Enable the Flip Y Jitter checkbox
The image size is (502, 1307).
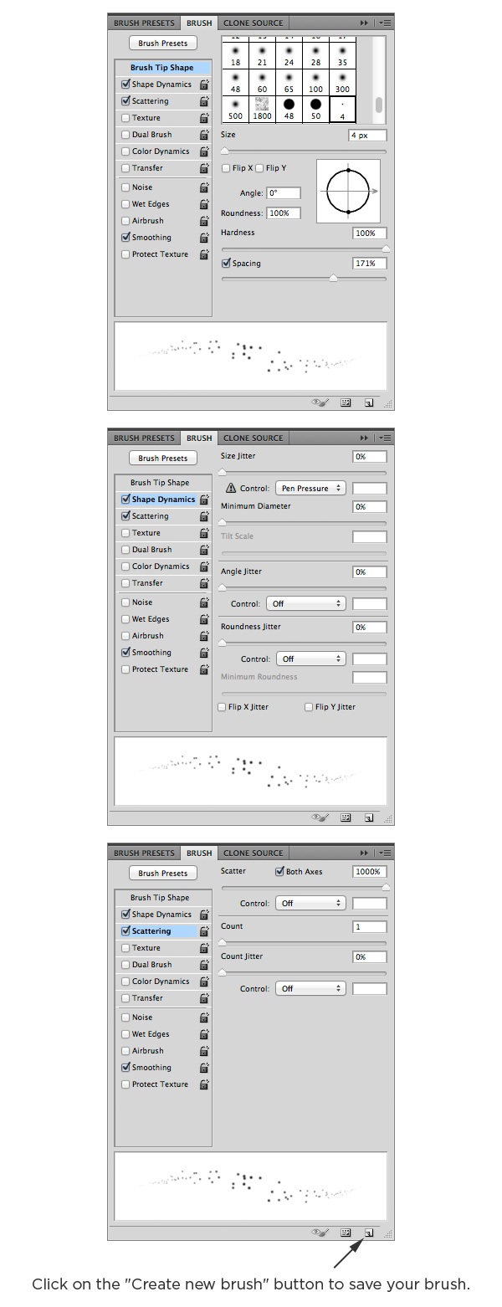310,707
